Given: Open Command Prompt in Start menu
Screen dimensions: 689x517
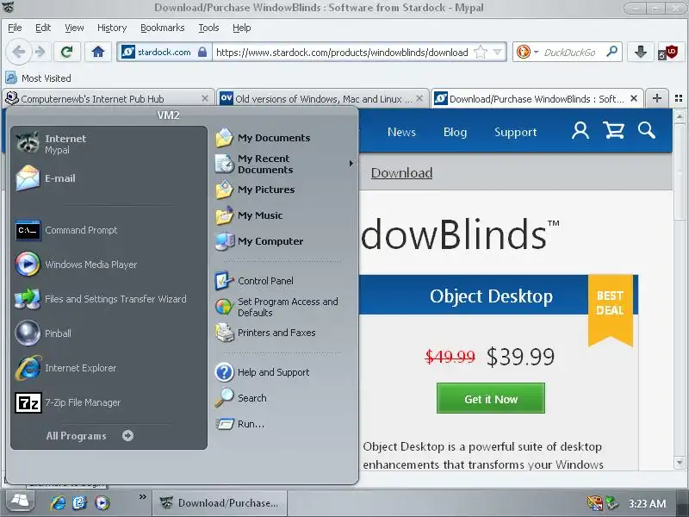Looking at the screenshot, I should click(109, 230).
